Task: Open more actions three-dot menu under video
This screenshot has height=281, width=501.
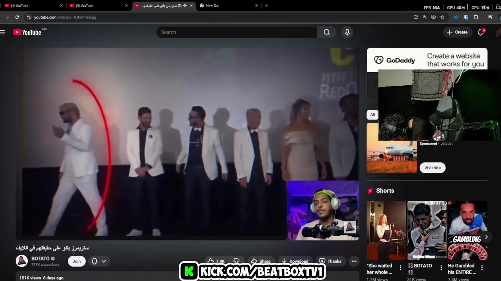Action: tap(354, 261)
